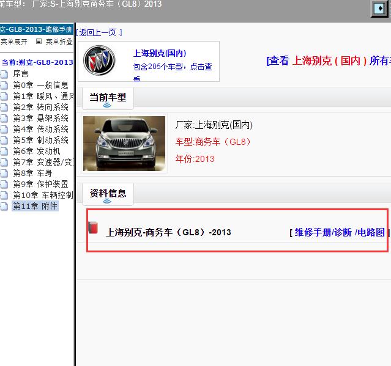
Task: Collapse the menu with 菜单折叠
Action: tap(59, 42)
